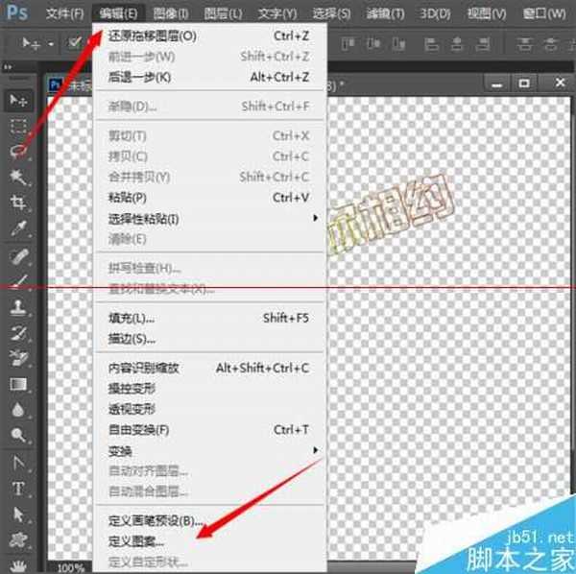Maximize the document window
Screen dimensions: 576x574
click(x=524, y=84)
